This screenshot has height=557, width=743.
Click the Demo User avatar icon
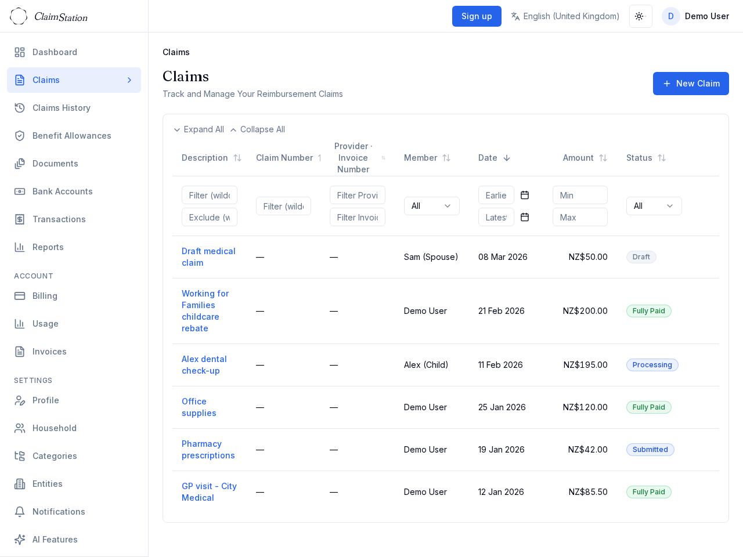[670, 16]
